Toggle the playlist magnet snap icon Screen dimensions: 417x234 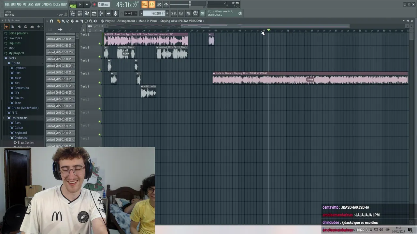pos(51,21)
